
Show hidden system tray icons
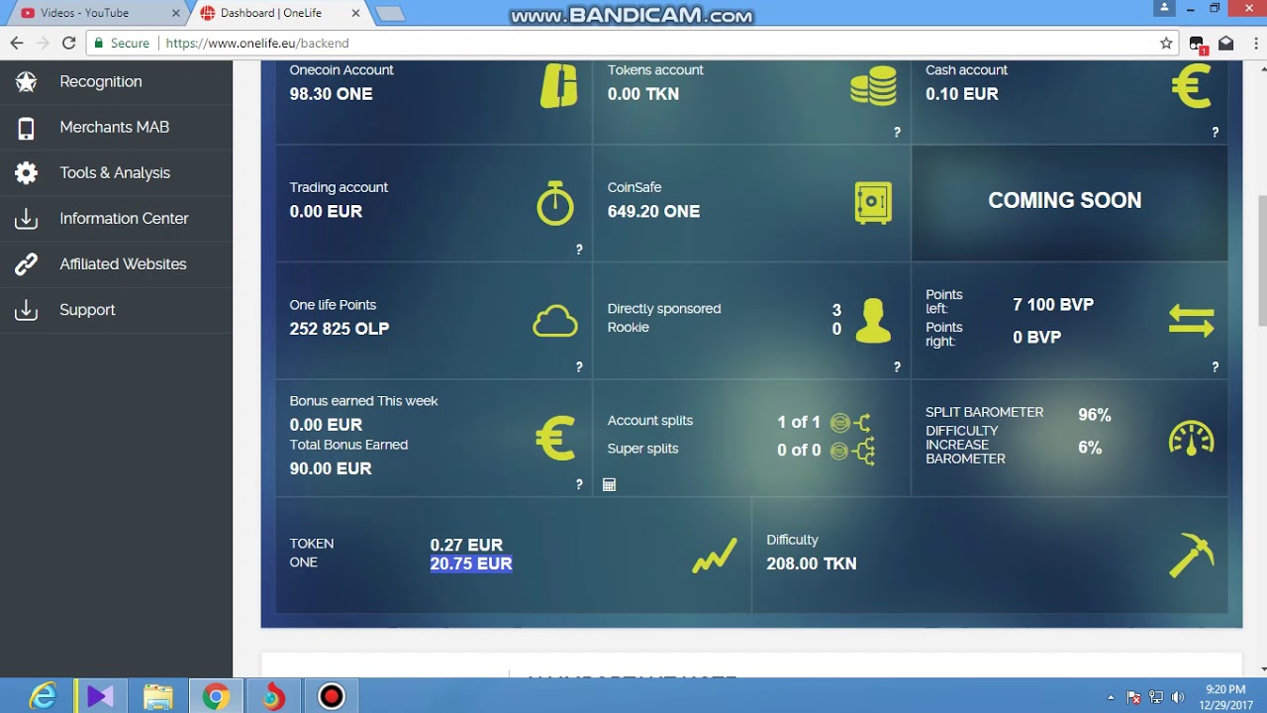(1111, 697)
